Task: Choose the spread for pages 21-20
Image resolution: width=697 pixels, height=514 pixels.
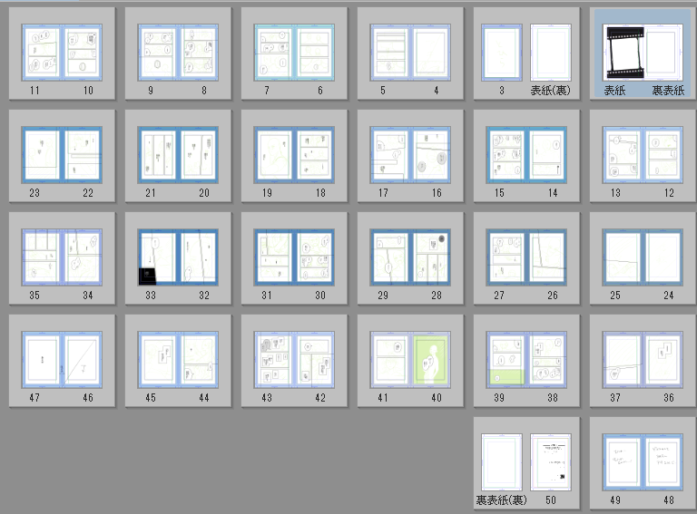Action: coord(178,155)
